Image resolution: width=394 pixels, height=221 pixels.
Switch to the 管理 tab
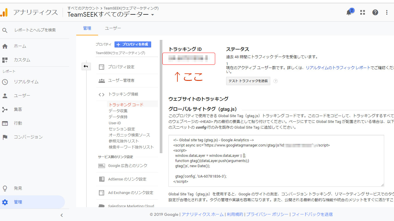click(x=87, y=28)
